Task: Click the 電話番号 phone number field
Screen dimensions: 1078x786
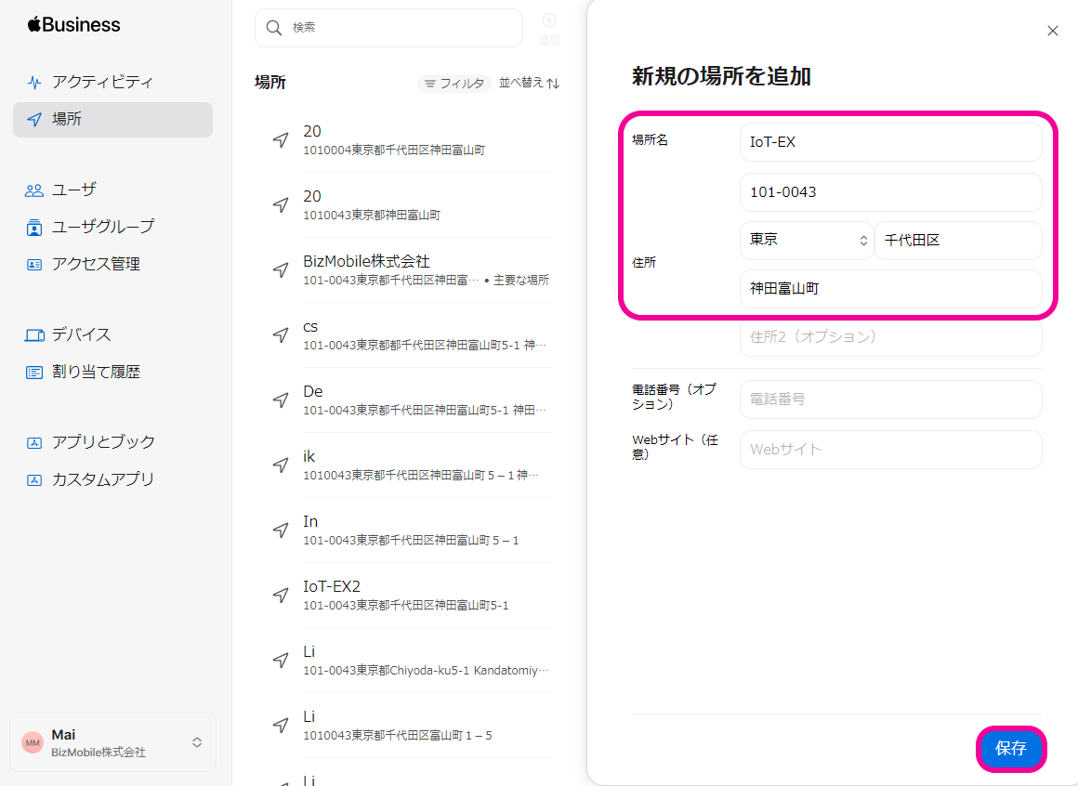Action: point(890,400)
